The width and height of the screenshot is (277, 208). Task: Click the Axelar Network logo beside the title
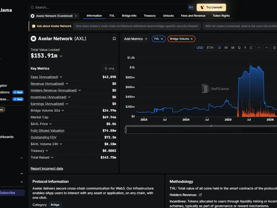click(x=33, y=38)
